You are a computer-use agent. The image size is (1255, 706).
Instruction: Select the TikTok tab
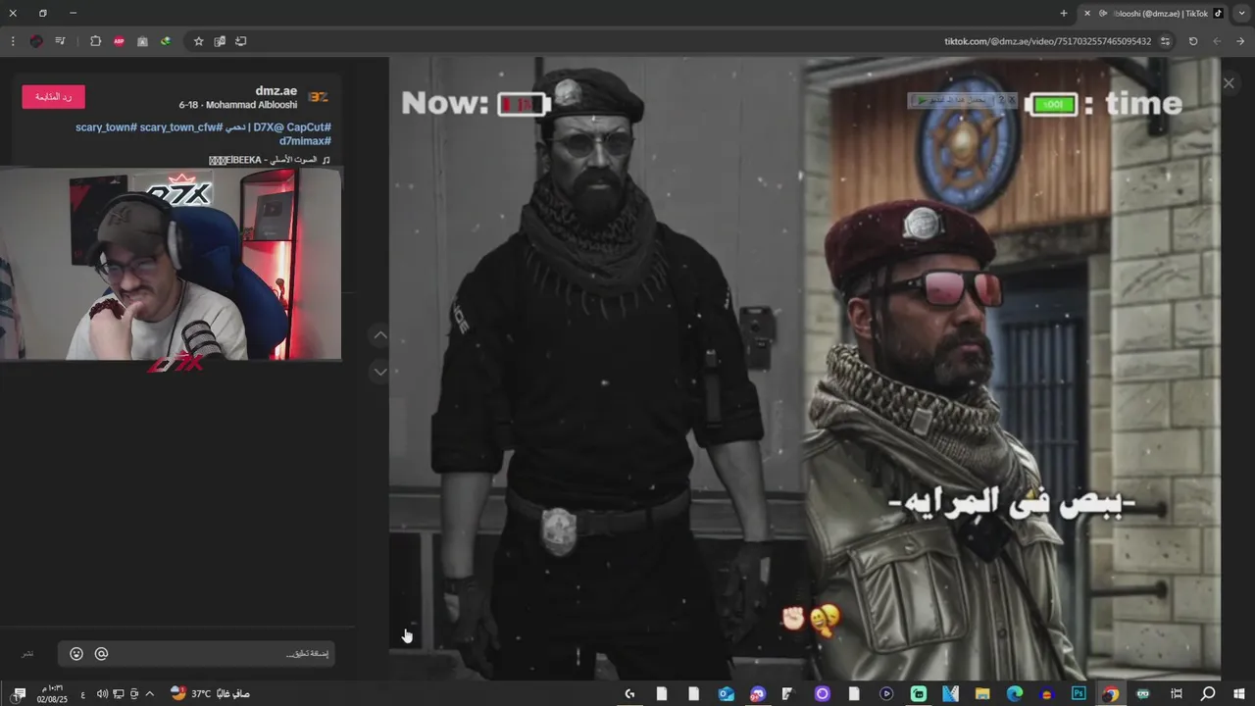pyautogui.click(x=1155, y=13)
